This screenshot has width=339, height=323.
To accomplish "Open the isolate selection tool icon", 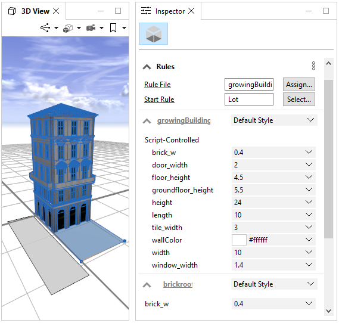I will (x=45, y=27).
